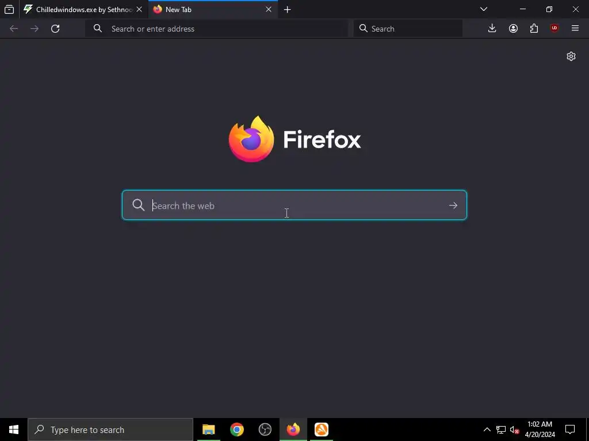Open the network status tray icon
This screenshot has height=441, width=589.
pos(501,430)
